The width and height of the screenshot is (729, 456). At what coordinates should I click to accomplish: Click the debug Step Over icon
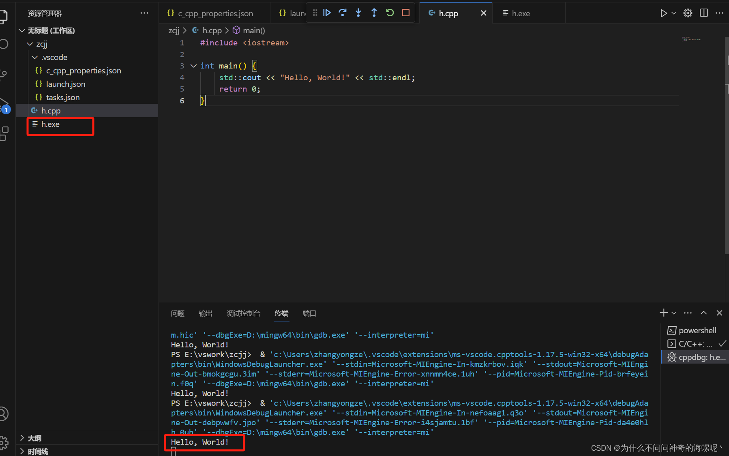[343, 13]
